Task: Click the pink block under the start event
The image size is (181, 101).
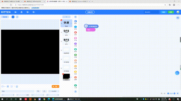Action: pos(91,30)
